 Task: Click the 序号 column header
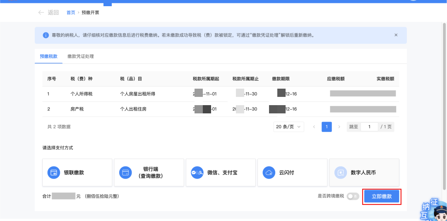tap(52, 79)
